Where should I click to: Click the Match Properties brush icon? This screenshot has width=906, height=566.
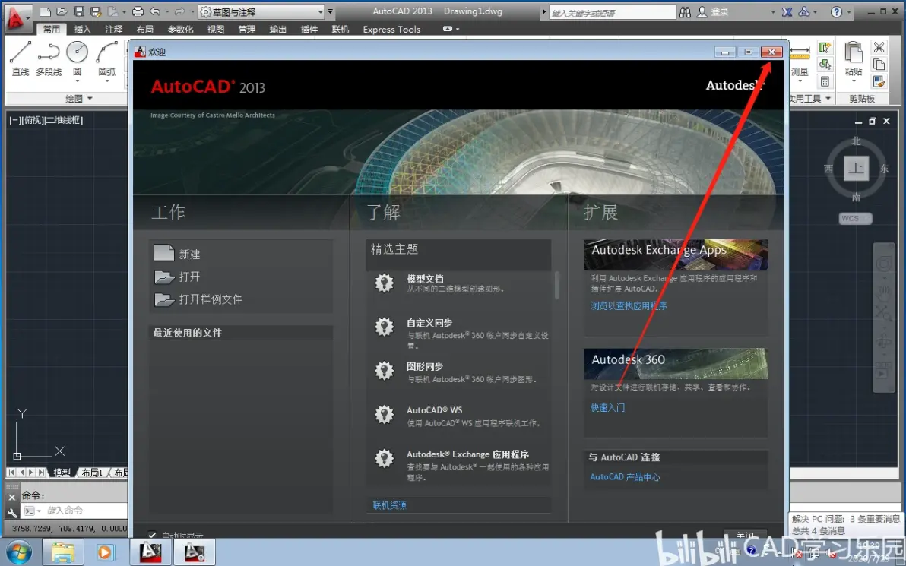pyautogui.click(x=879, y=81)
